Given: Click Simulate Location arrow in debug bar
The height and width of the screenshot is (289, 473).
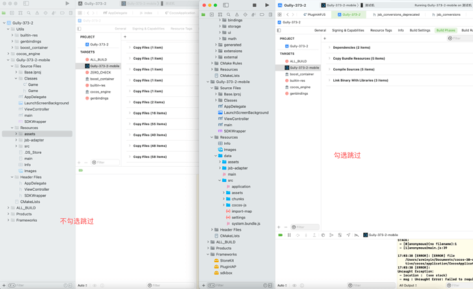Looking at the screenshot, I should coord(348,235).
